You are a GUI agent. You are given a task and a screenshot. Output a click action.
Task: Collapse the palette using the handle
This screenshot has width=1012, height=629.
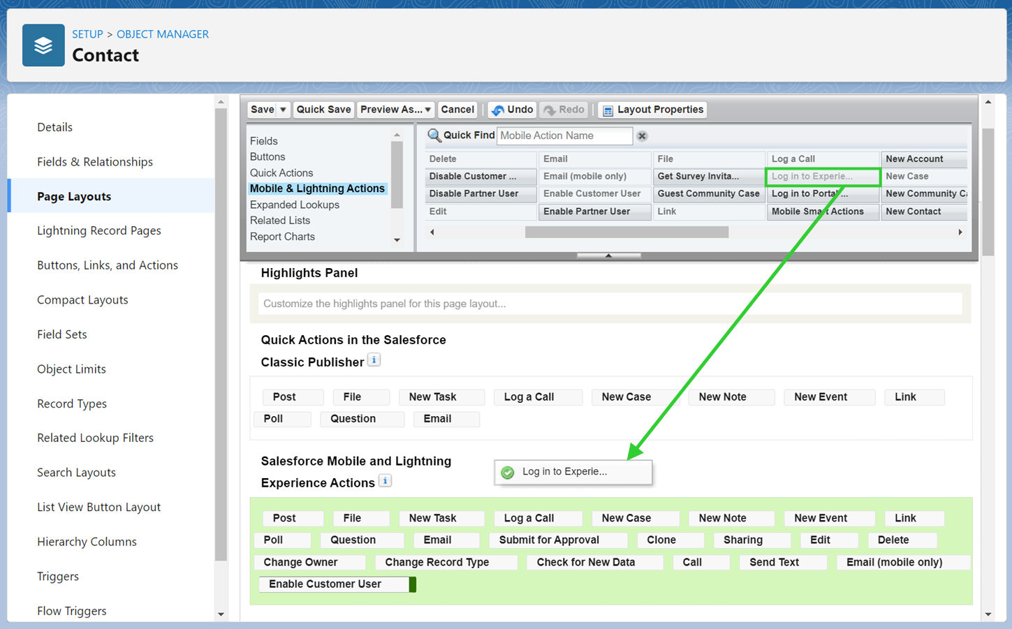608,256
